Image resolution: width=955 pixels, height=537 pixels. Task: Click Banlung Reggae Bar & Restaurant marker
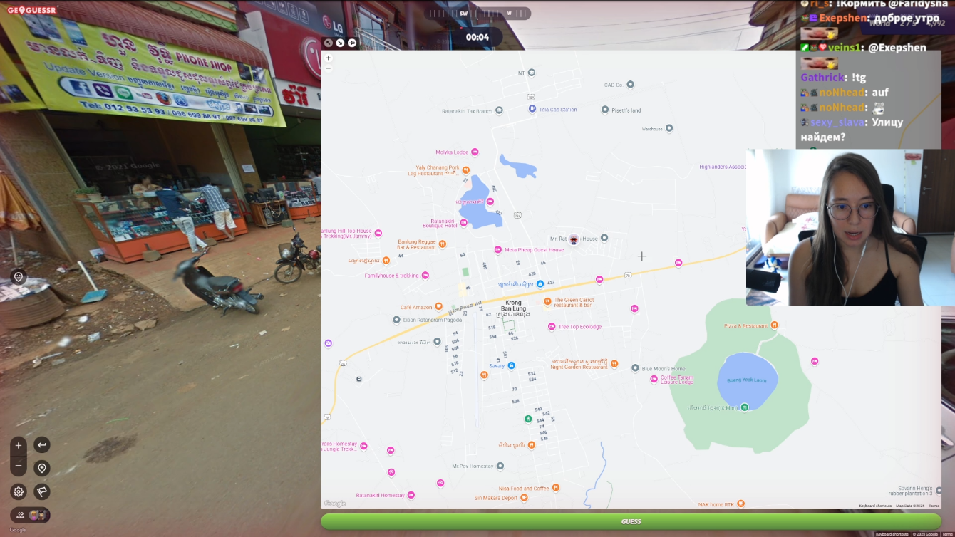point(443,244)
